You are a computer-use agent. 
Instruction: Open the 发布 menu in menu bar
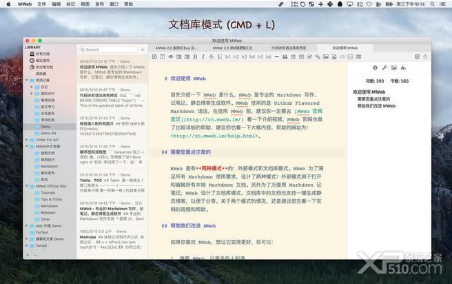click(x=99, y=4)
